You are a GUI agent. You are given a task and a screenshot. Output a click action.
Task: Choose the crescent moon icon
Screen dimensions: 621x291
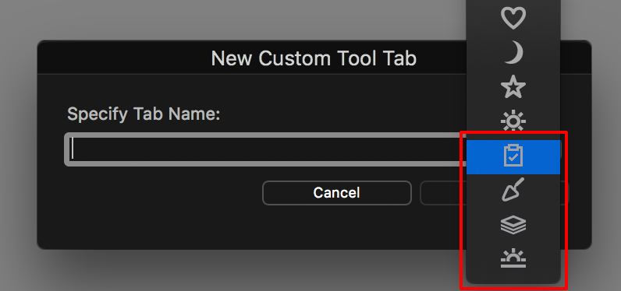coord(513,53)
